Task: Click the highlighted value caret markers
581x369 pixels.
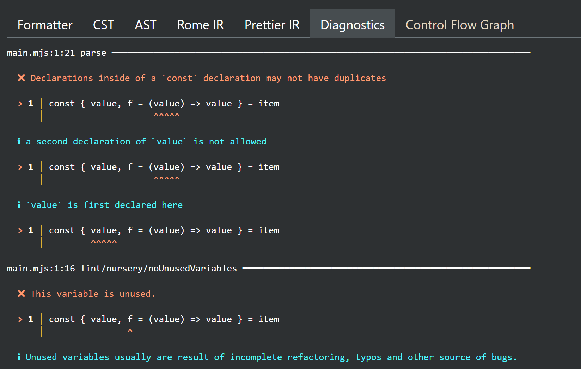Action: [167, 114]
